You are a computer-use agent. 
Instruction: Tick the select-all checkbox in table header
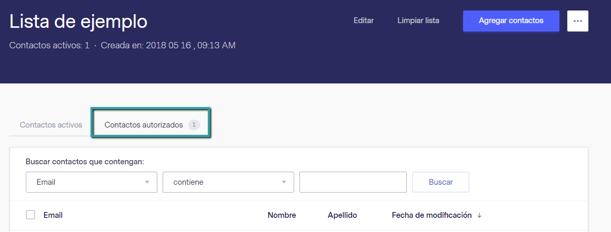click(x=31, y=215)
